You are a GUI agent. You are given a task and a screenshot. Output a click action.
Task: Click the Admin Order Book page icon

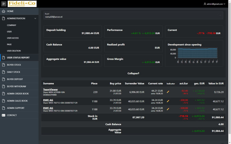pyautogui.click(x=3, y=94)
